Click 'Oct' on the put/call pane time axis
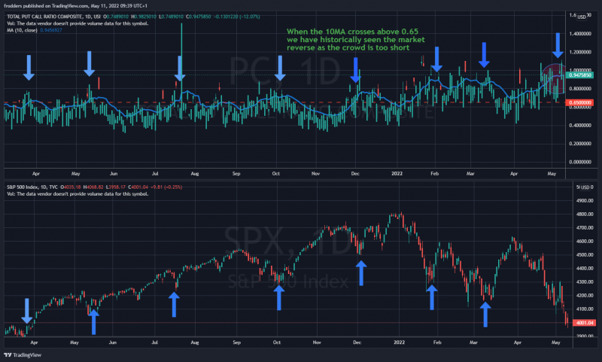 (x=276, y=174)
